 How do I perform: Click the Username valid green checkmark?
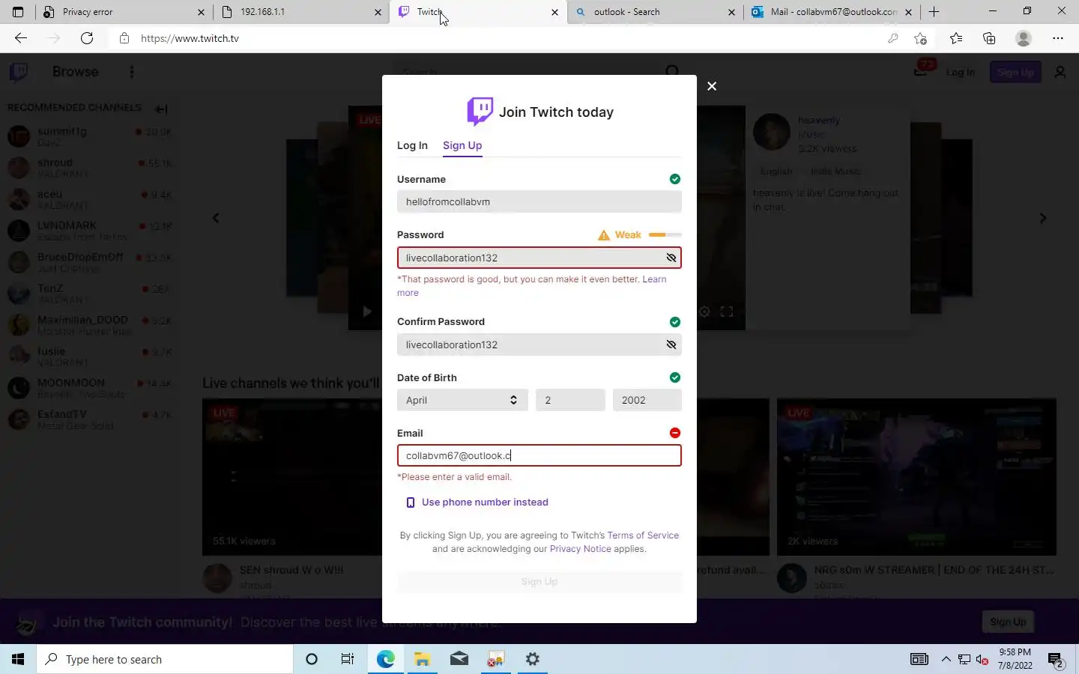[675, 179]
